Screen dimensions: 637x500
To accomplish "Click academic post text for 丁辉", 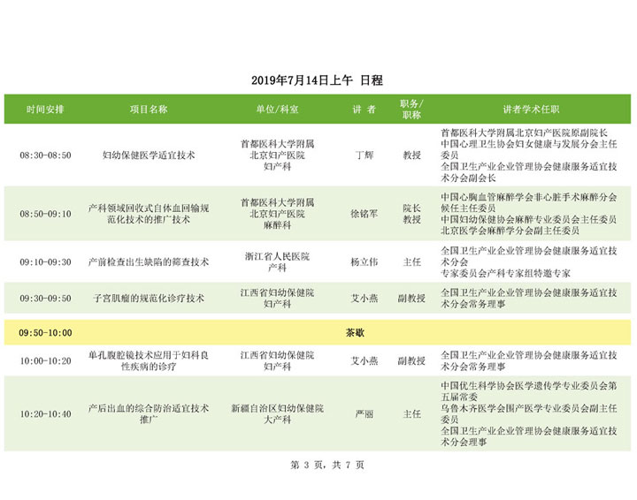I will [529, 155].
